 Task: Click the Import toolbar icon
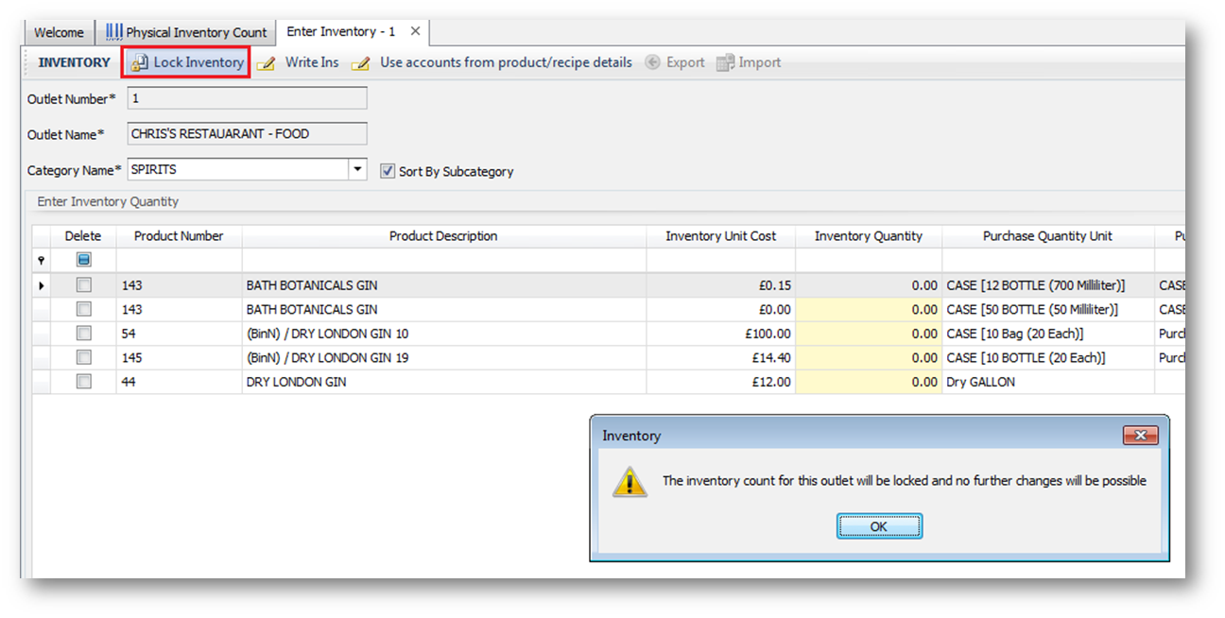tap(725, 62)
